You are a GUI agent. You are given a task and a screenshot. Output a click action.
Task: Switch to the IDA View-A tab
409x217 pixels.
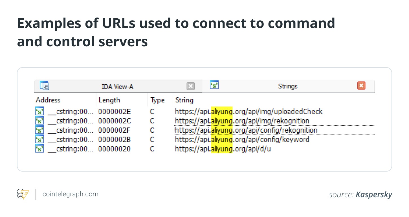pyautogui.click(x=117, y=87)
